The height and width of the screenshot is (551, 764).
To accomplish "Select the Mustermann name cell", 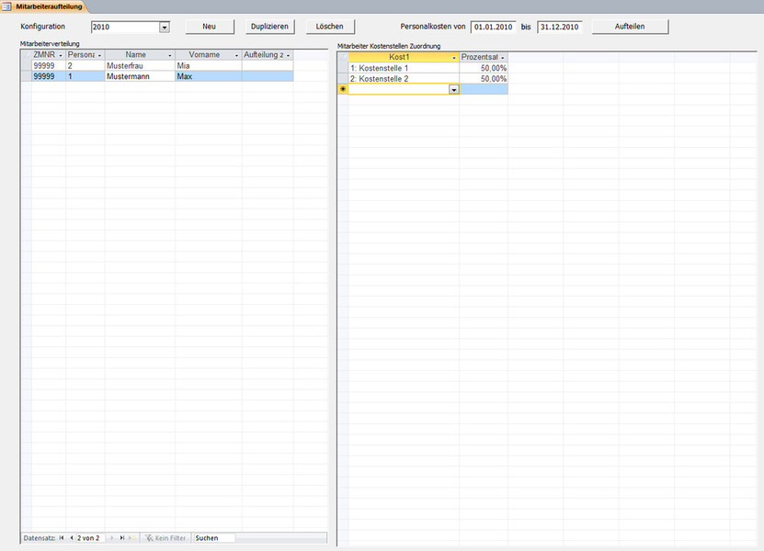I will [140, 76].
